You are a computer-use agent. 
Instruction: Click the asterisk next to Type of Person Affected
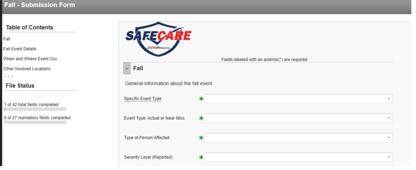coord(201,138)
